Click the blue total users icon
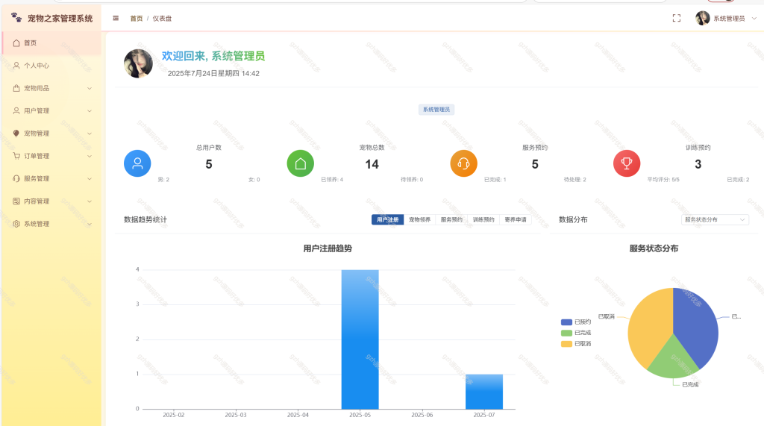 click(x=137, y=163)
